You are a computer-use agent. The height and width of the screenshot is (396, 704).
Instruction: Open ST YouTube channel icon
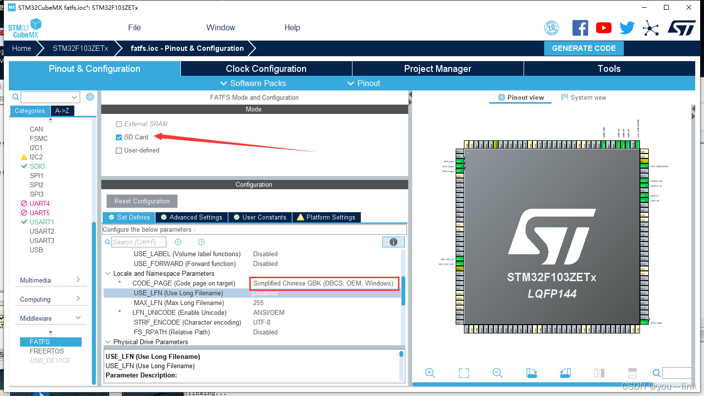pos(604,28)
